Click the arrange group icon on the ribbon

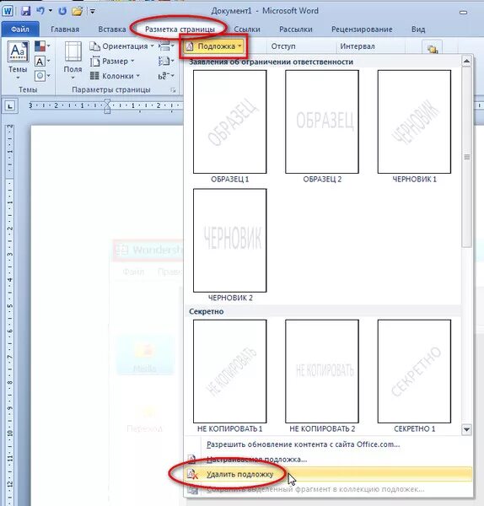(x=433, y=48)
